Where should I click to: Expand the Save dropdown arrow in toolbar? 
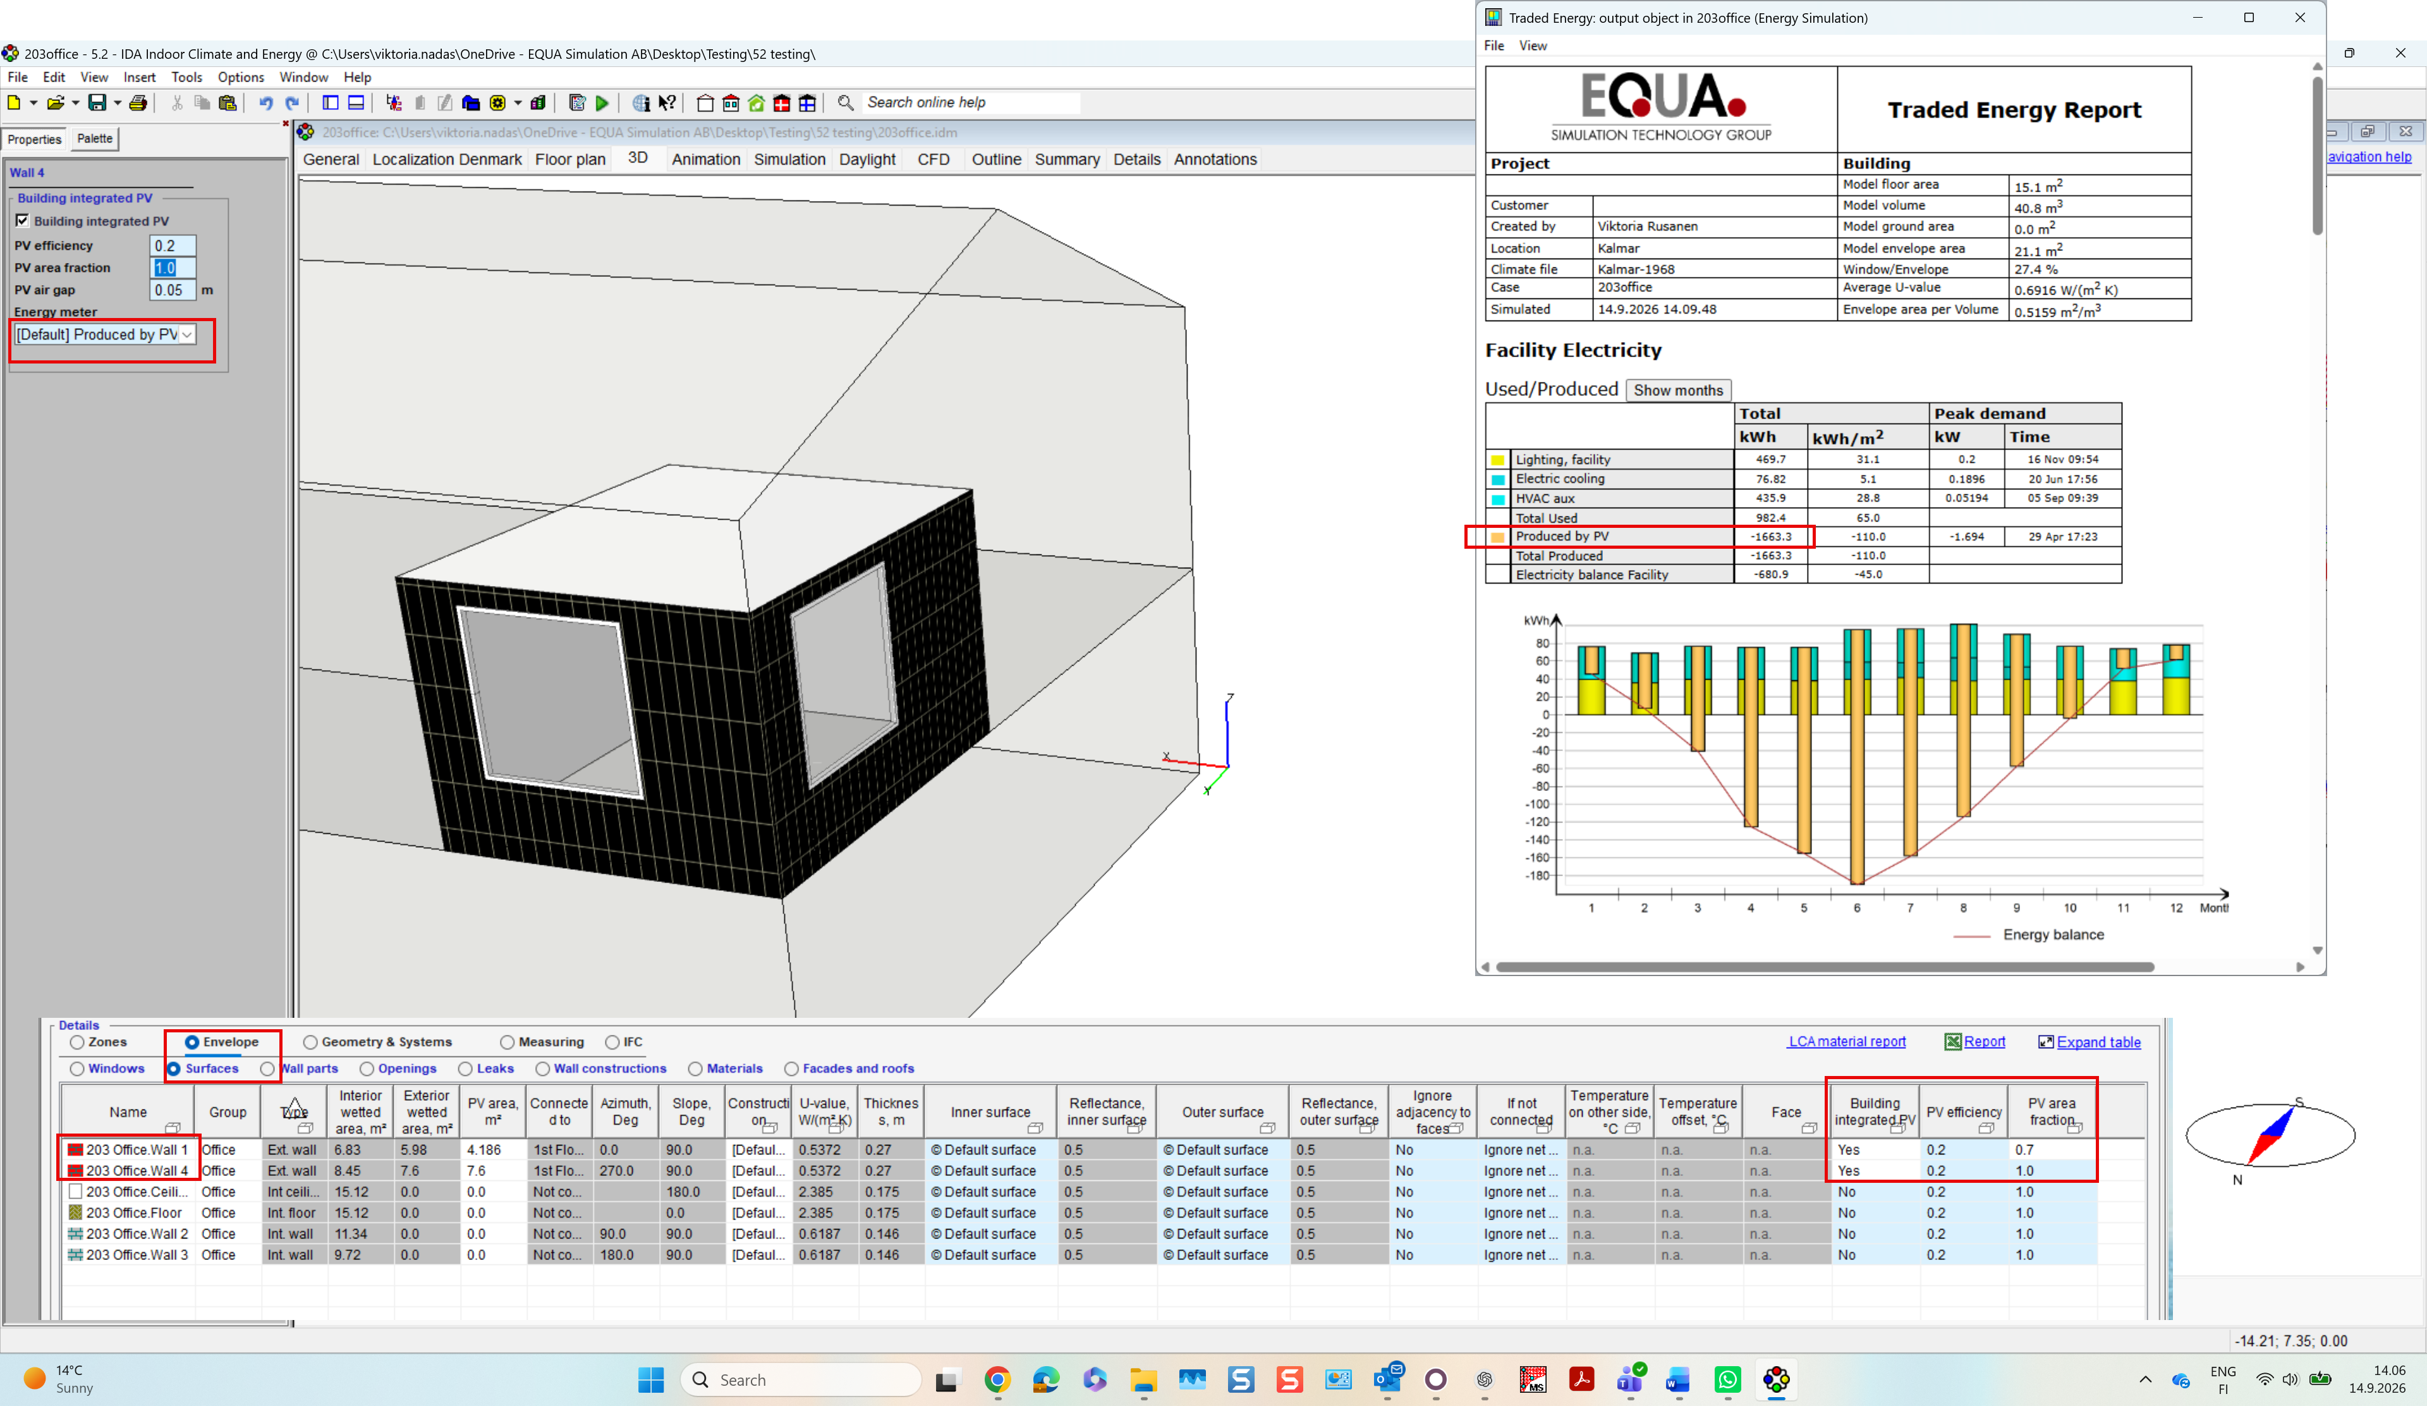(x=118, y=103)
